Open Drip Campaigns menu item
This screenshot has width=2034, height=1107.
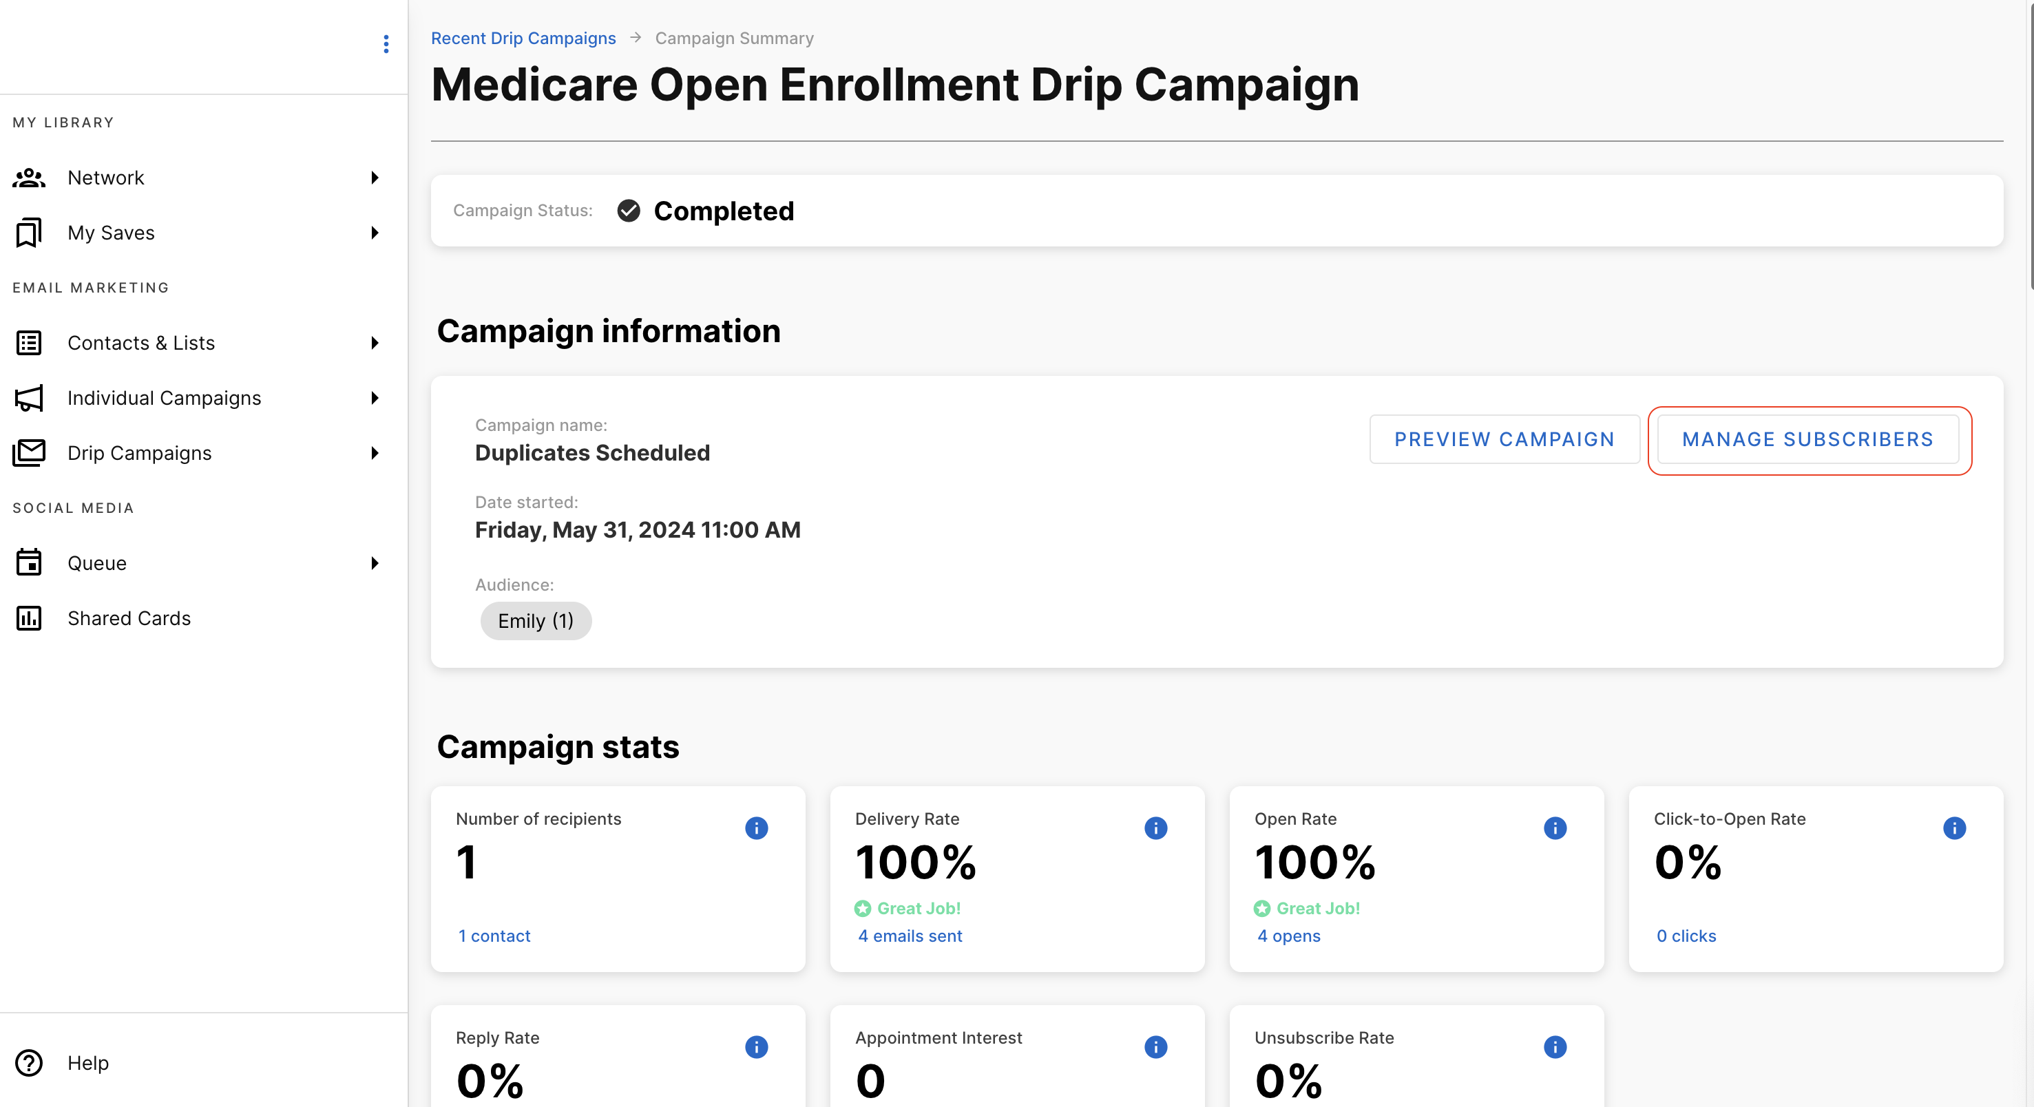[204, 453]
